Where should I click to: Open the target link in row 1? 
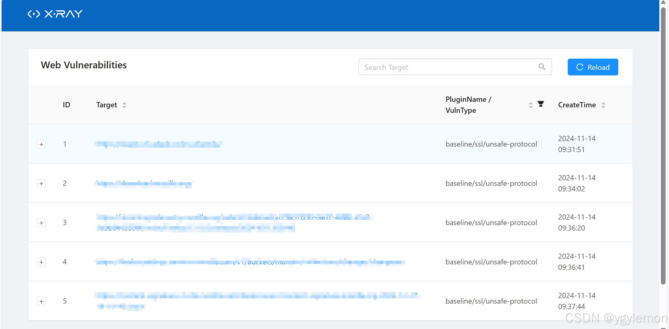click(158, 144)
